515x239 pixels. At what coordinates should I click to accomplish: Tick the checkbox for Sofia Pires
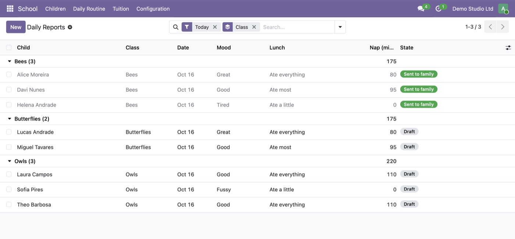(9, 189)
